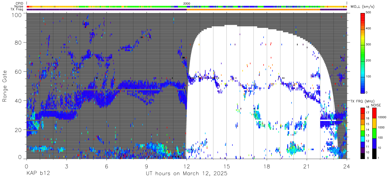
Task: Click the 40 range gate axis label
Action: coord(18,101)
